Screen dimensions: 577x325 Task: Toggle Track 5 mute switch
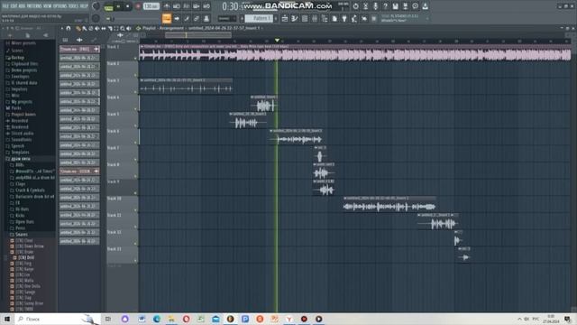pos(135,126)
